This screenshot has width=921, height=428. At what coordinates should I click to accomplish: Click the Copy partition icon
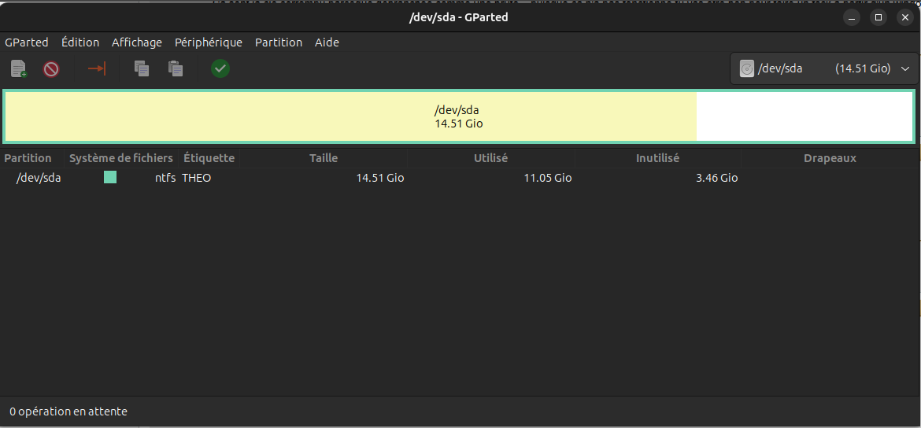[142, 68]
